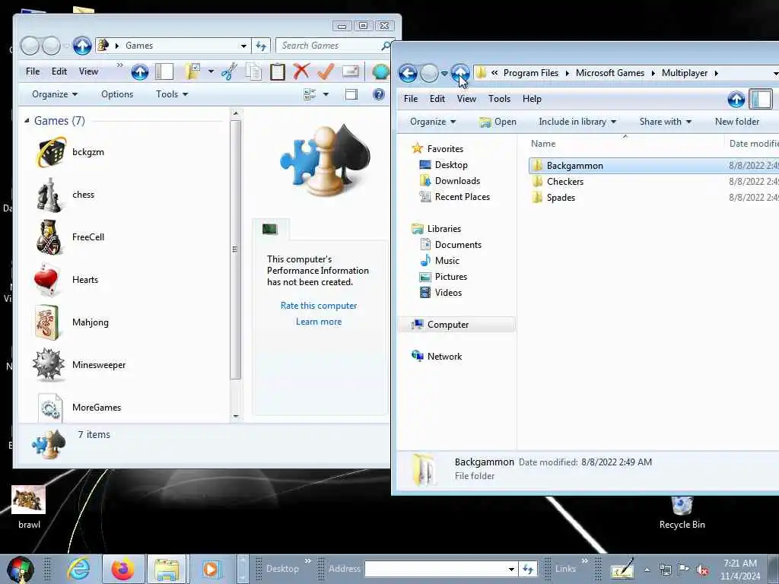Click the Rate this computer link
Image resolution: width=779 pixels, height=584 pixels.
(319, 306)
